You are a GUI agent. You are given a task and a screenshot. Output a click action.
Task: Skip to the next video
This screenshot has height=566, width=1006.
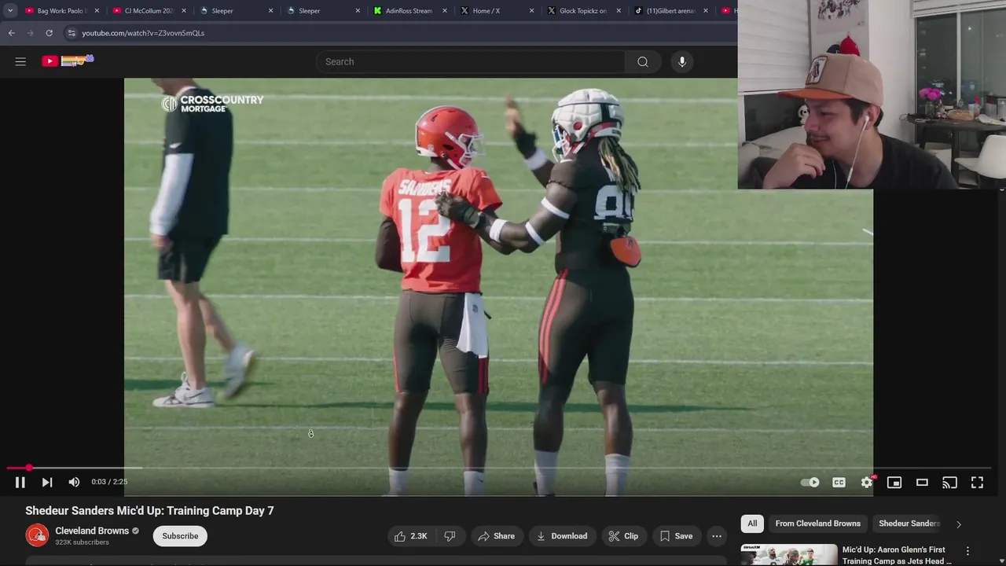coord(47,483)
